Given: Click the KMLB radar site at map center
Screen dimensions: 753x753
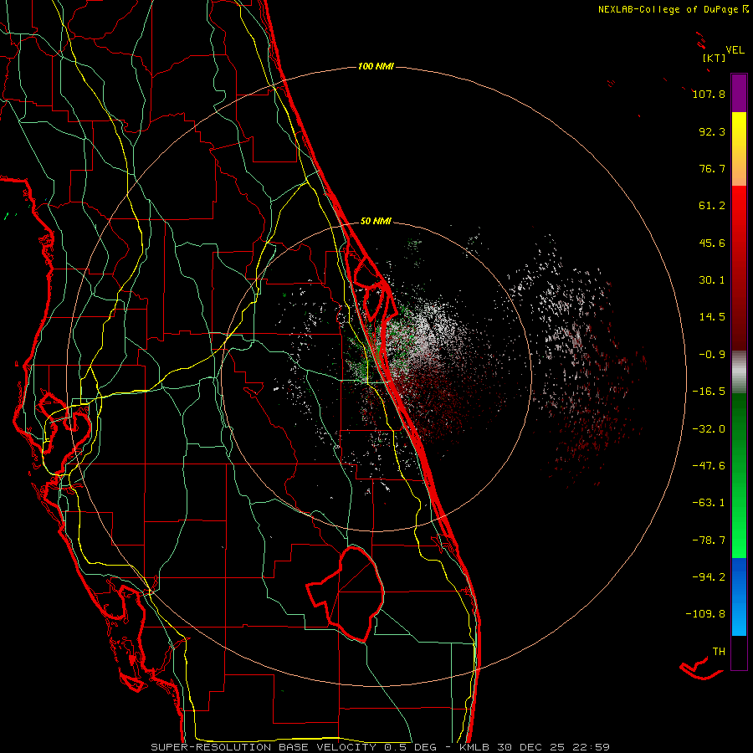Looking at the screenshot, I should click(376, 377).
